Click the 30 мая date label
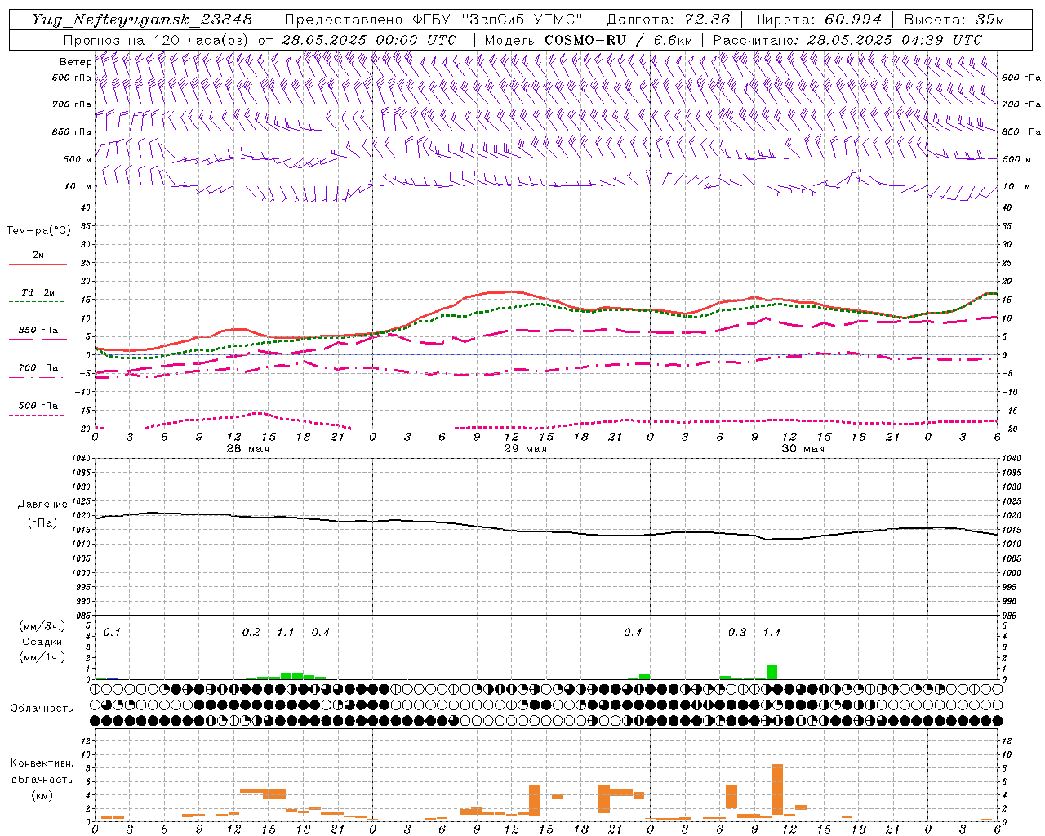 pyautogui.click(x=803, y=449)
